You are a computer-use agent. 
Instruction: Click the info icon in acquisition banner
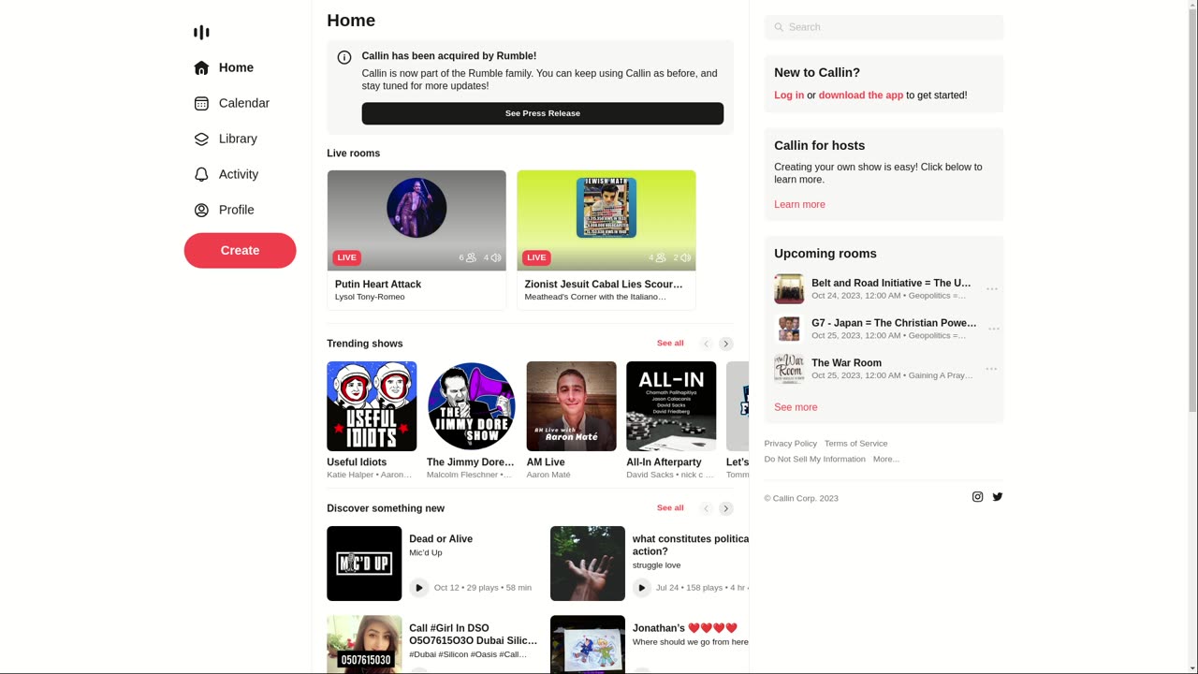pos(344,57)
